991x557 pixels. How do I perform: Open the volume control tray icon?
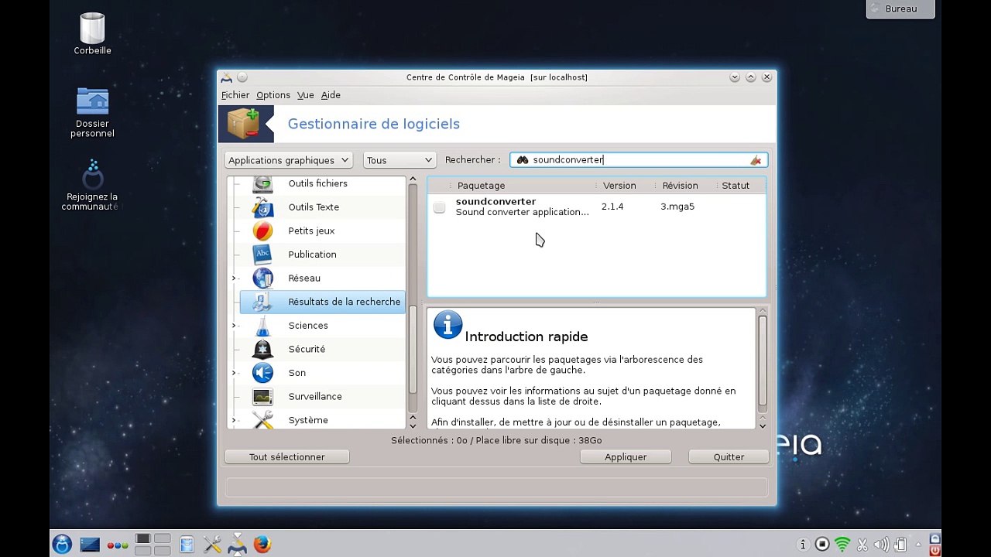click(x=880, y=545)
